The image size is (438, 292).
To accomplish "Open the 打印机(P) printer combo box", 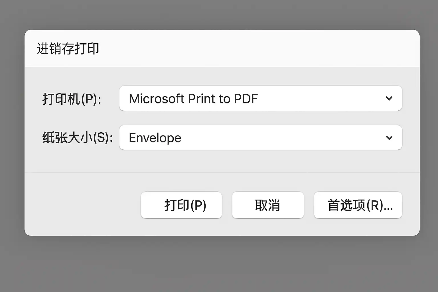I will 260,98.
